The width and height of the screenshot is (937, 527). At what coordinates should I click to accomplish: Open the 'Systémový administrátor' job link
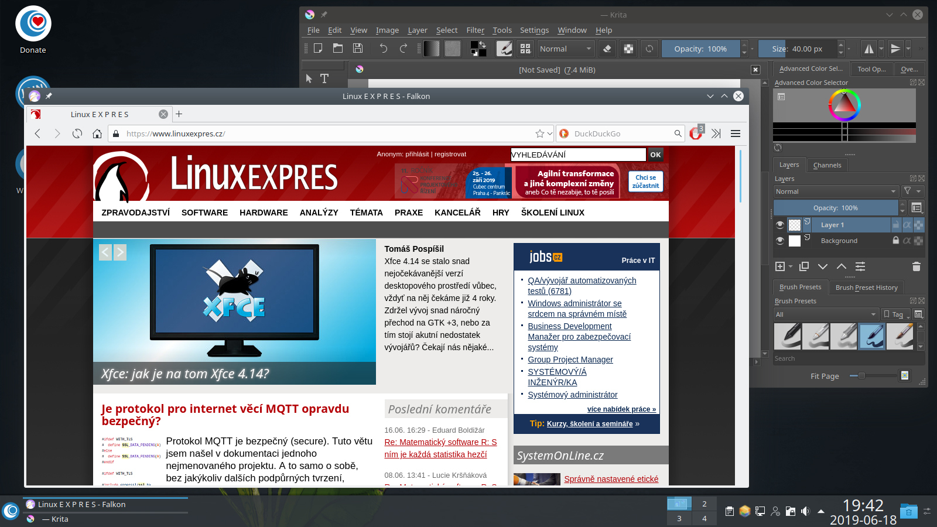pyautogui.click(x=573, y=395)
